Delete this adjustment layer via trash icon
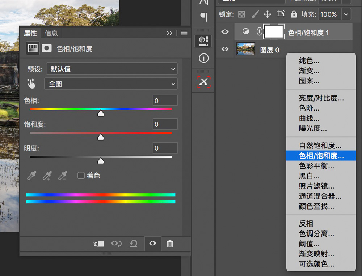Image resolution: width=362 pixels, height=276 pixels. pyautogui.click(x=170, y=243)
